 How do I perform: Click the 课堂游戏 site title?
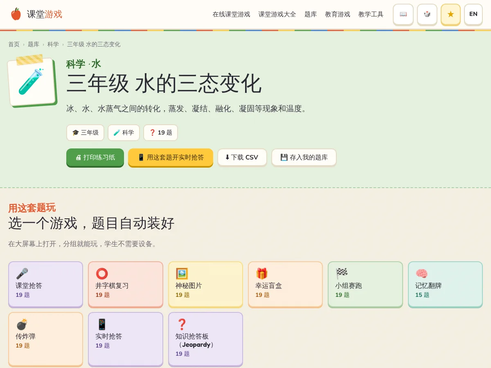click(x=45, y=14)
